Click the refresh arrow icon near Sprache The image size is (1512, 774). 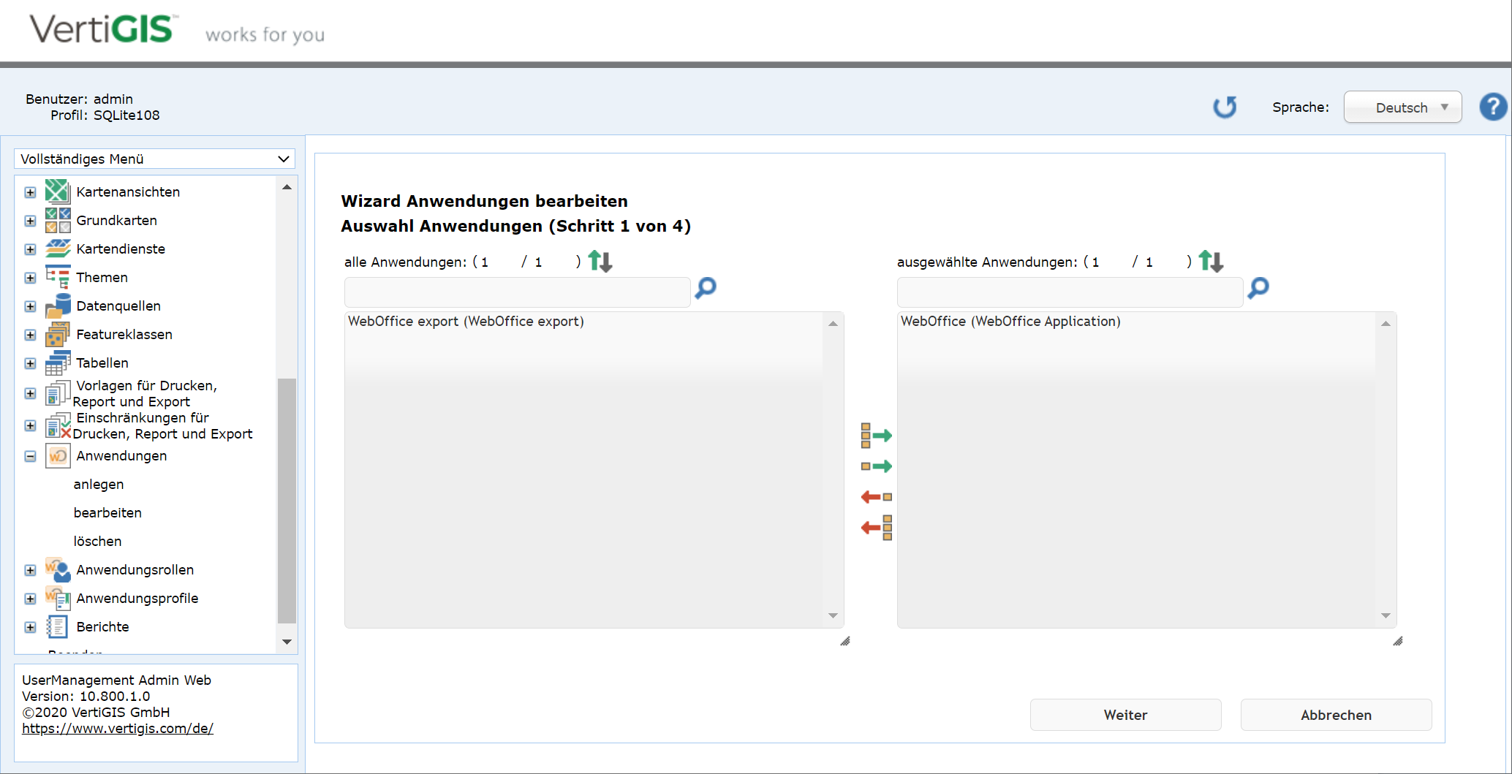pos(1225,107)
